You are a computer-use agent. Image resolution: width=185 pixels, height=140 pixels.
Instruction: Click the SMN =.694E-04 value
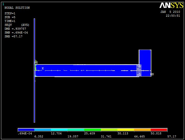tap(16, 33)
